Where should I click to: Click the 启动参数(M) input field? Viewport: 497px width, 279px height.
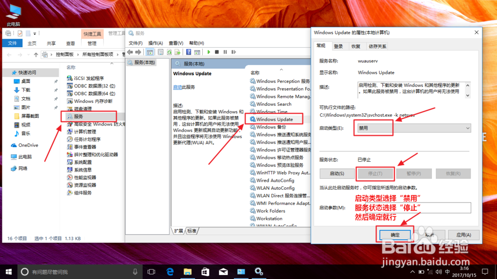point(414,208)
